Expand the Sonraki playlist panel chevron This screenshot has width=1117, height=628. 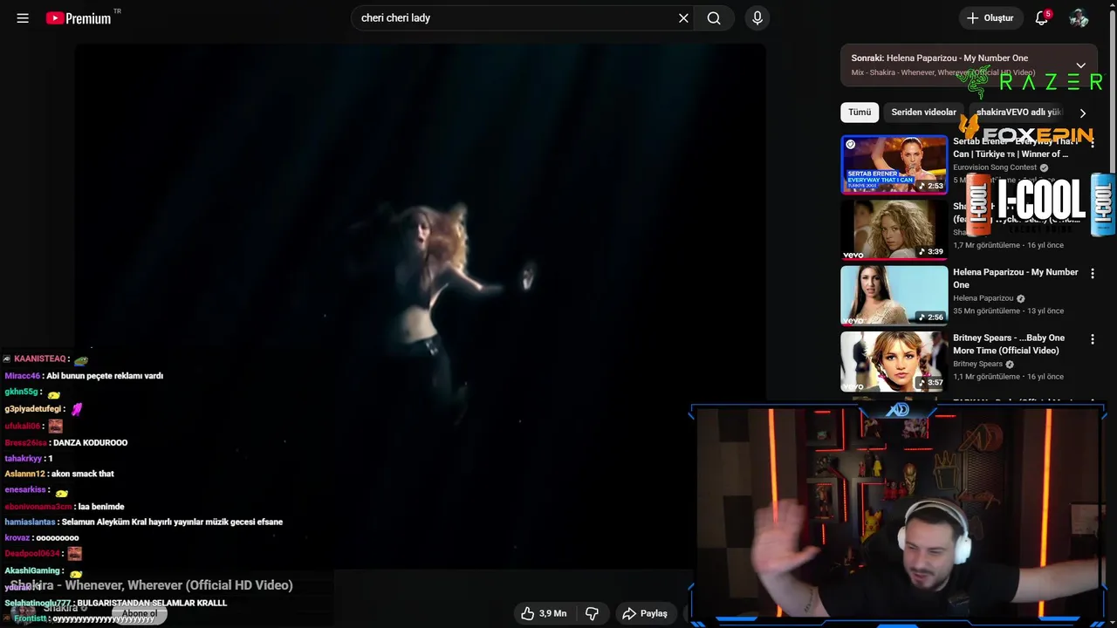1080,65
